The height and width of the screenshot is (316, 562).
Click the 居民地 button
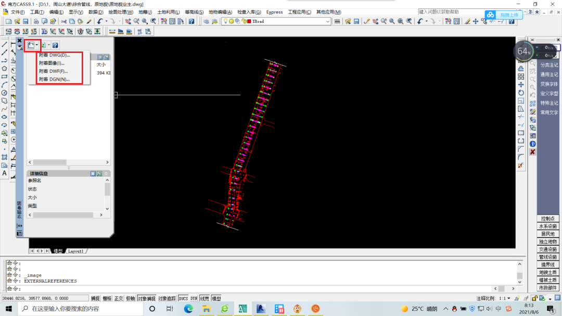point(547,234)
